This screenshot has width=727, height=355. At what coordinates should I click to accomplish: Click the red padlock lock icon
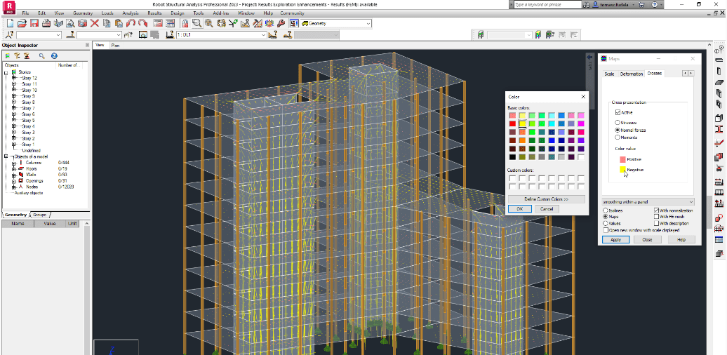(x=185, y=24)
